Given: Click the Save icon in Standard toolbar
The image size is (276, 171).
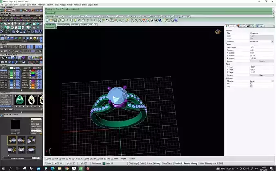Looking at the screenshot, I should click(55, 20).
